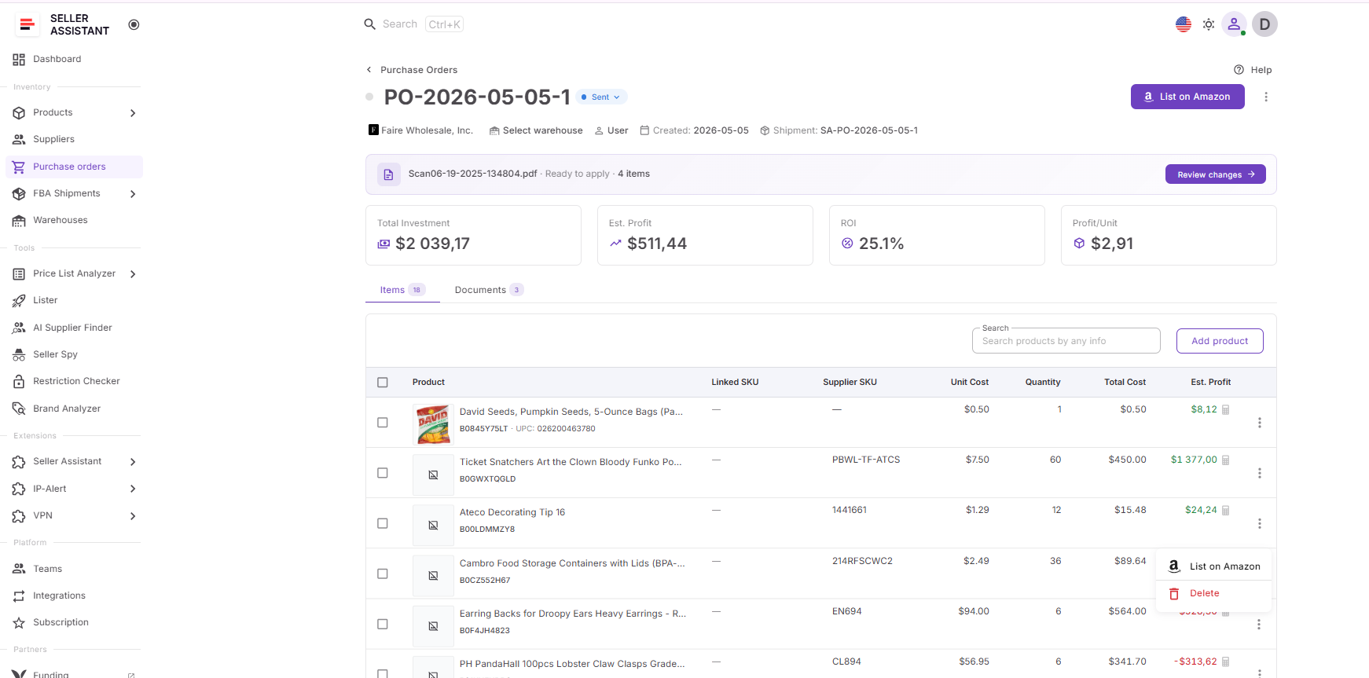Expand the VPN extension chevron

pos(133,516)
